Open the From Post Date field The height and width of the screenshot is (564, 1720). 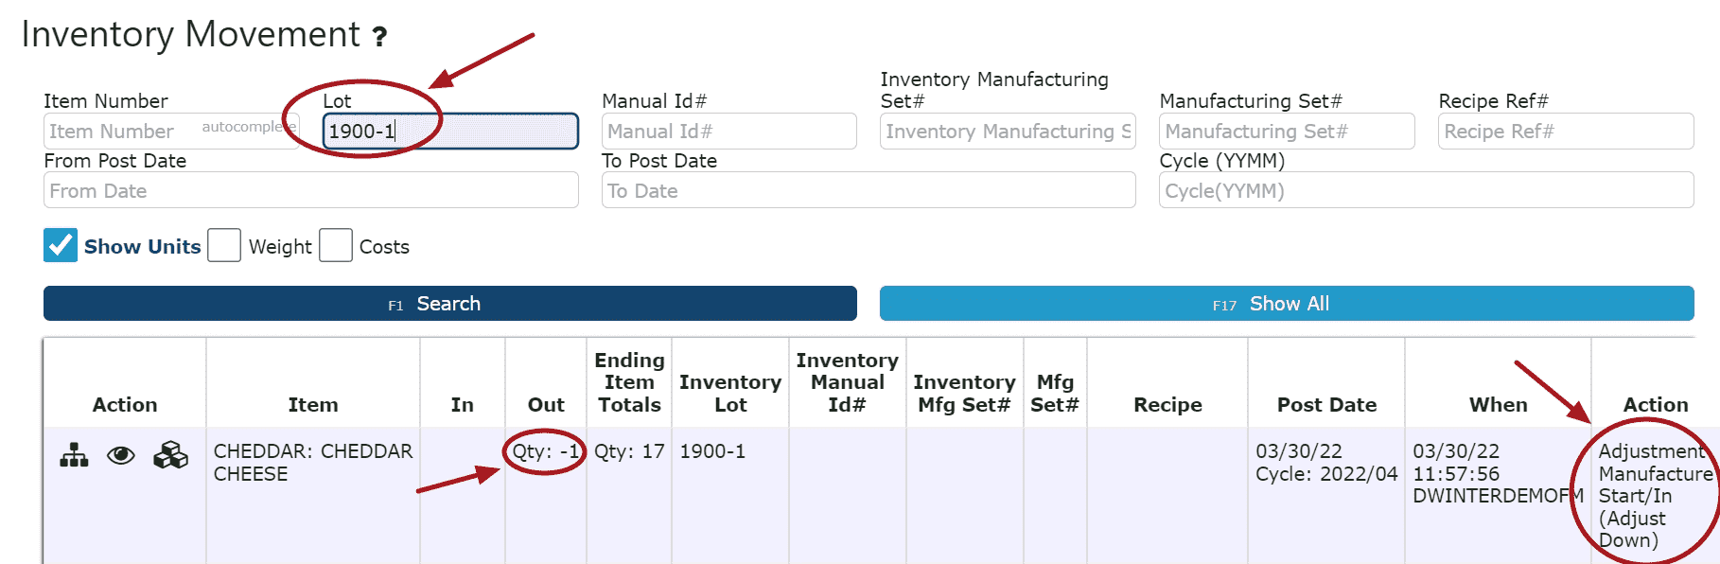coord(310,190)
